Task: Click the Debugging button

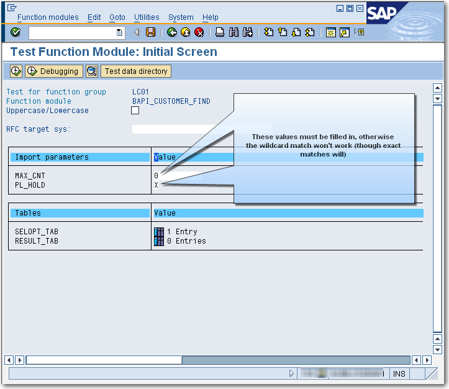Action: click(54, 71)
